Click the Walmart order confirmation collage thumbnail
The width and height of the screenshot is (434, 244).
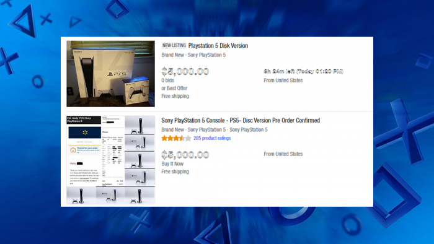111,160
